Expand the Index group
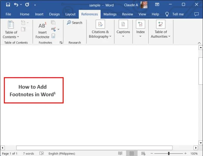The height and width of the screenshot is (156, 203). (140, 29)
